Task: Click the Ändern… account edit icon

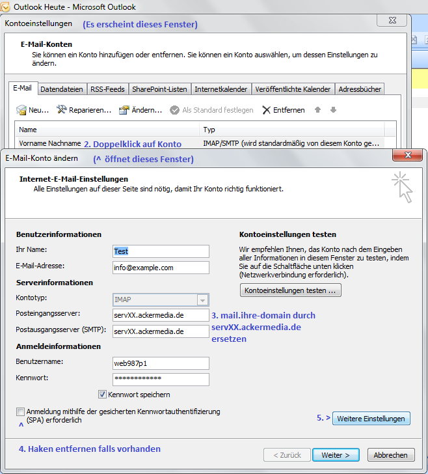Action: [x=124, y=110]
